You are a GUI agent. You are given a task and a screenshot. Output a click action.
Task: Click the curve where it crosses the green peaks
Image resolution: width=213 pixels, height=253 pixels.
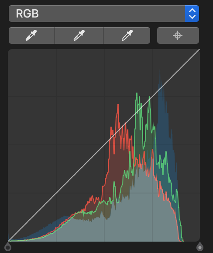[141, 108]
